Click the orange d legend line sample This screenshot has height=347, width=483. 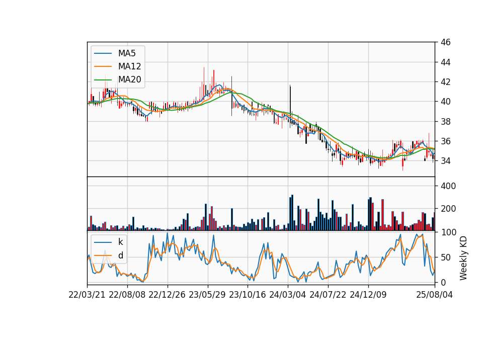103,255
